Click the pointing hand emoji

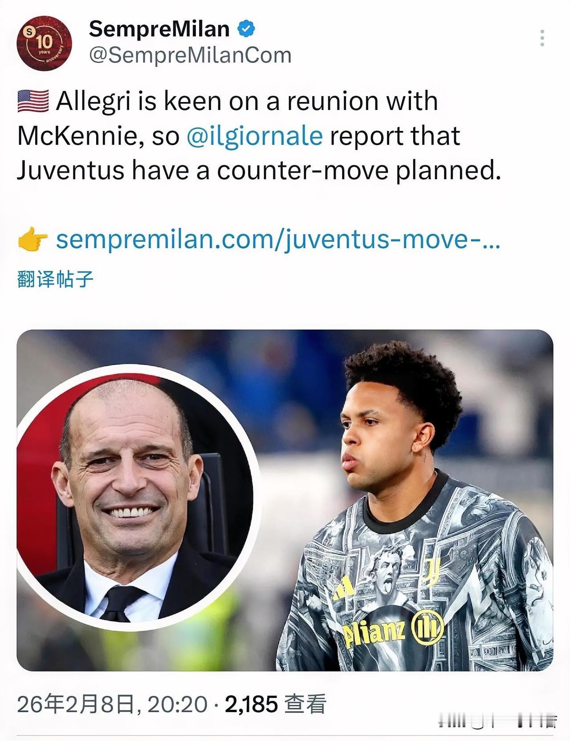coord(33,240)
